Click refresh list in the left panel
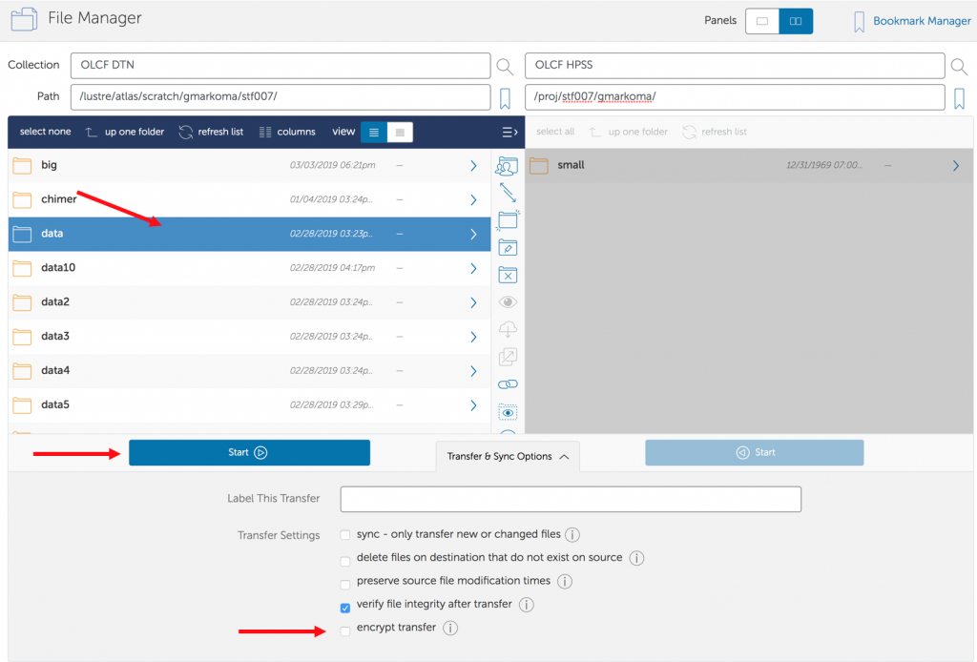Image resolution: width=977 pixels, height=662 pixels. (211, 132)
